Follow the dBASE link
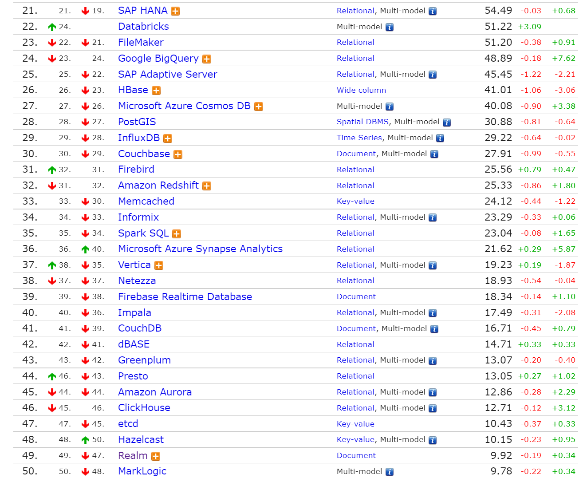This screenshot has width=583, height=478. [x=134, y=344]
